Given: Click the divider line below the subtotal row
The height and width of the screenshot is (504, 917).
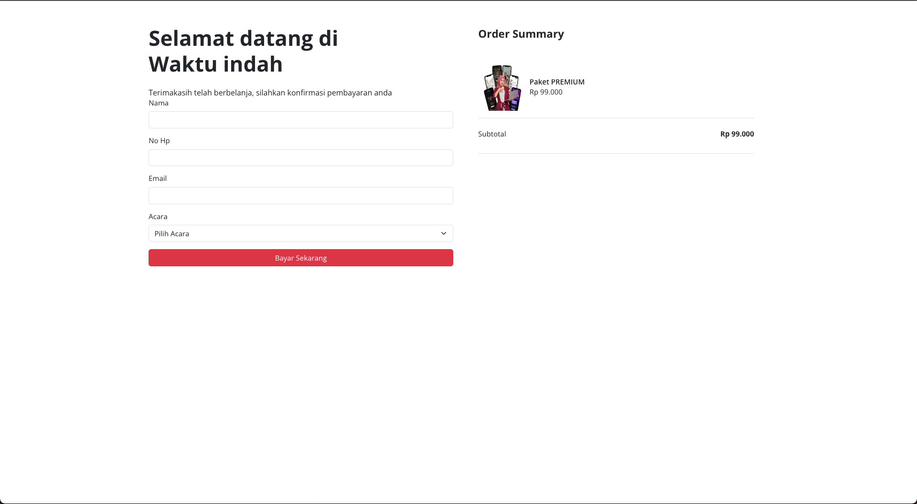Looking at the screenshot, I should click(x=616, y=153).
